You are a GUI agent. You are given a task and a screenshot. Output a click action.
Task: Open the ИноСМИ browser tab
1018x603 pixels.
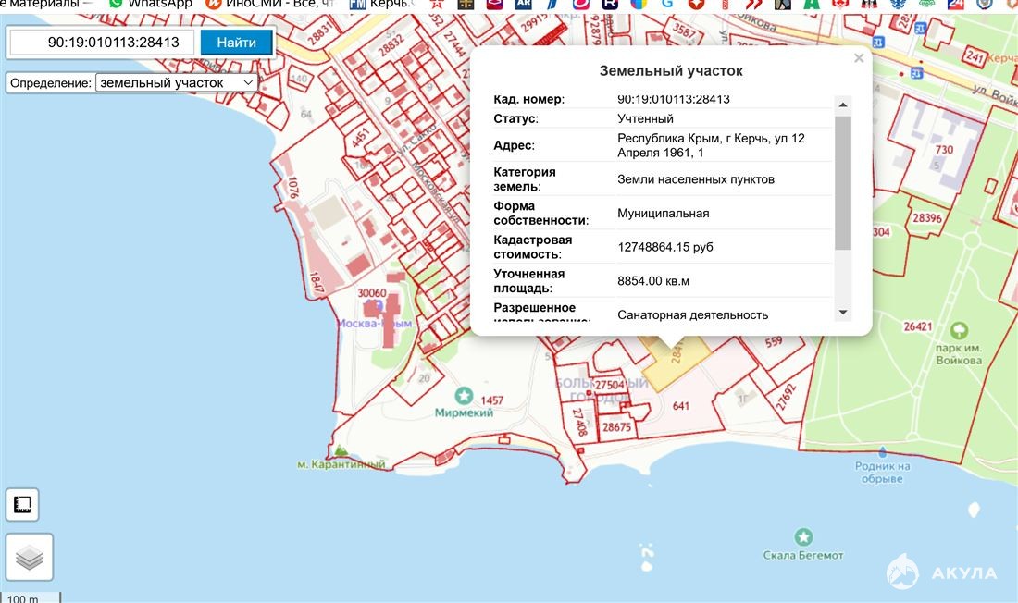point(268,4)
